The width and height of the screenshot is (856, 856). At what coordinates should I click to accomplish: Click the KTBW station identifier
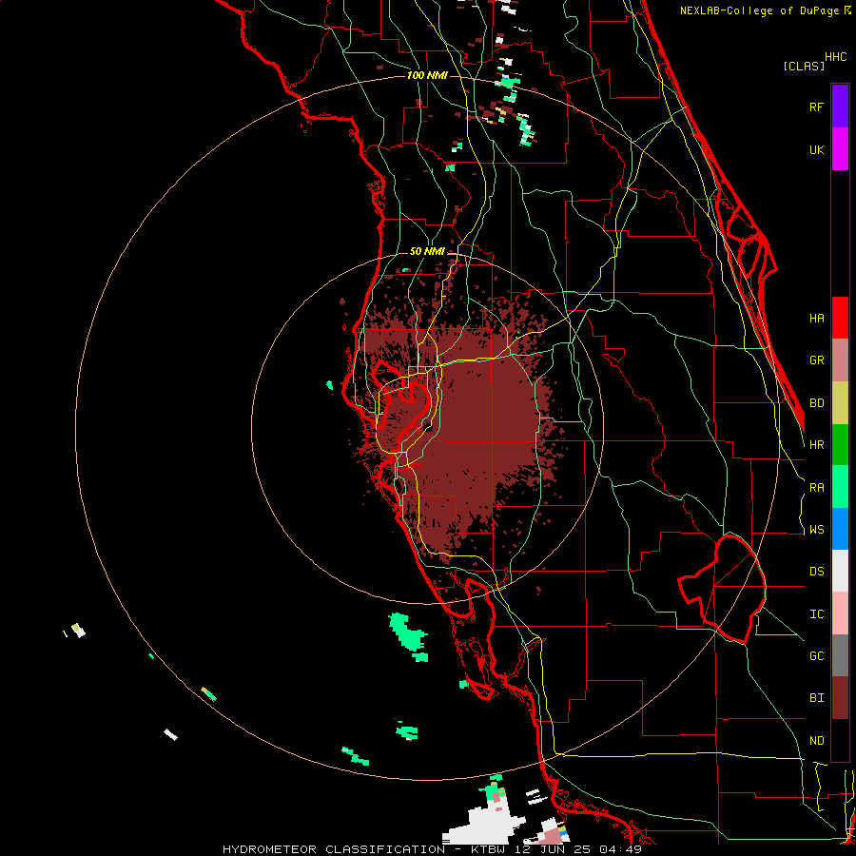488,849
